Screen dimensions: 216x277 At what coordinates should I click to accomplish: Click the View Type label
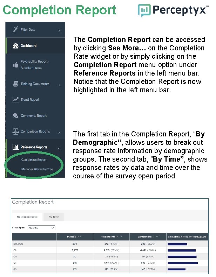(18, 228)
